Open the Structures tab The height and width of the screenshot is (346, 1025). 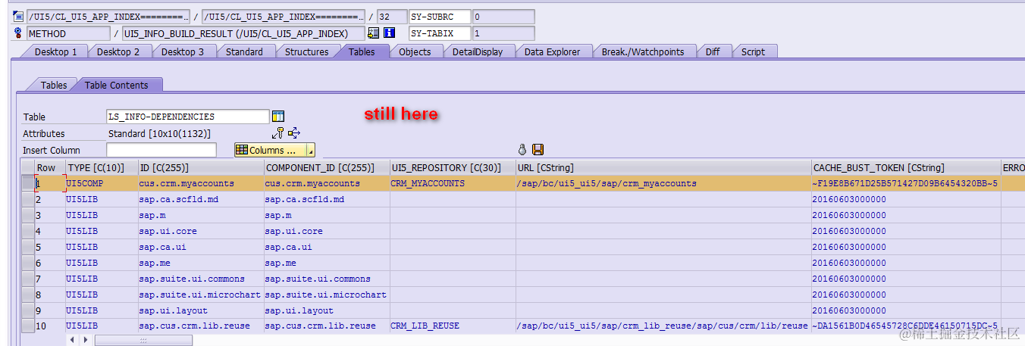(306, 51)
